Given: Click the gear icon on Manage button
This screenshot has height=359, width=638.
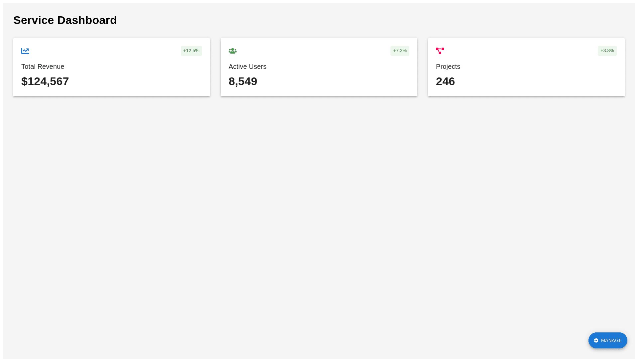Looking at the screenshot, I should pyautogui.click(x=596, y=340).
